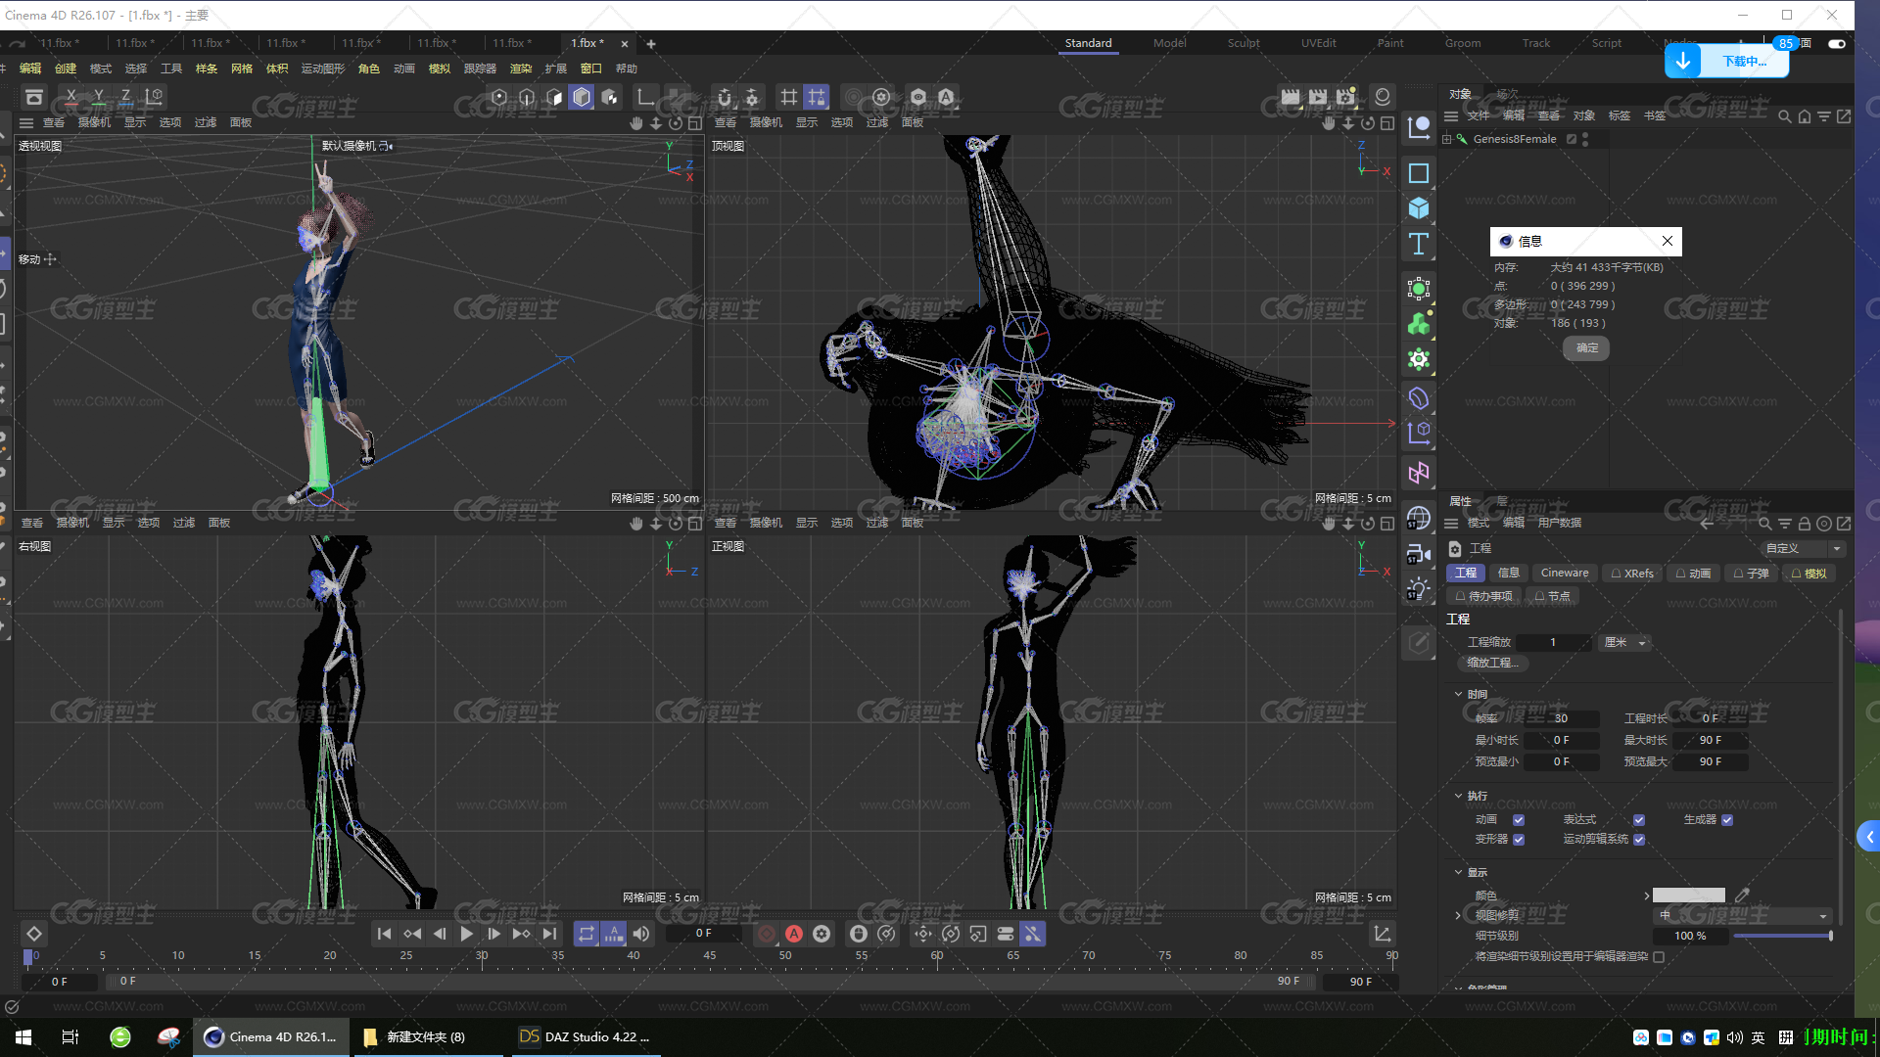Collapse the 执行 section

1458,796
